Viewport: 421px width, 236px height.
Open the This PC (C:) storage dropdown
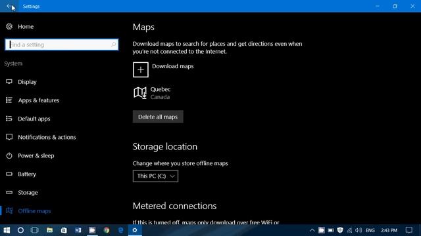tap(155, 176)
